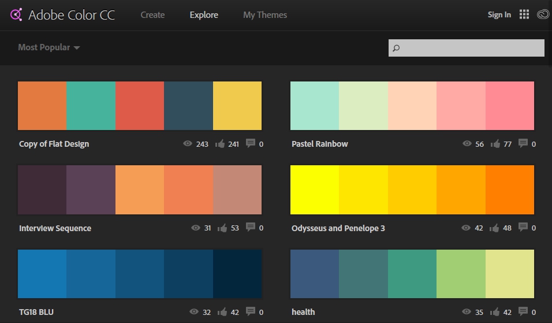The width and height of the screenshot is (552, 323).
Task: Open the apps grid icon
Action: [x=524, y=15]
